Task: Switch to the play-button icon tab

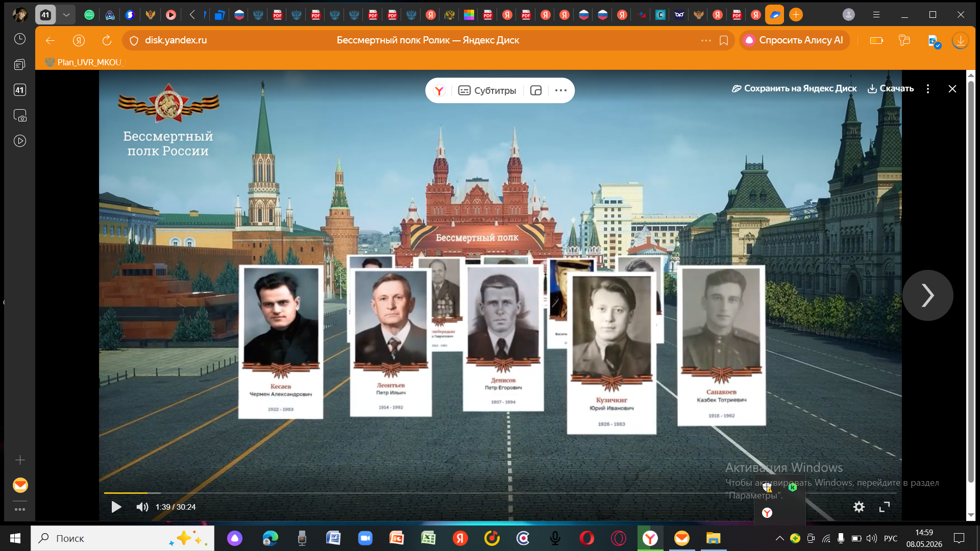Action: 171,15
